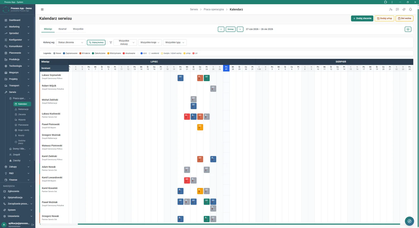Click the Dzisiaj button
The image size is (419, 228).
pyautogui.click(x=230, y=29)
